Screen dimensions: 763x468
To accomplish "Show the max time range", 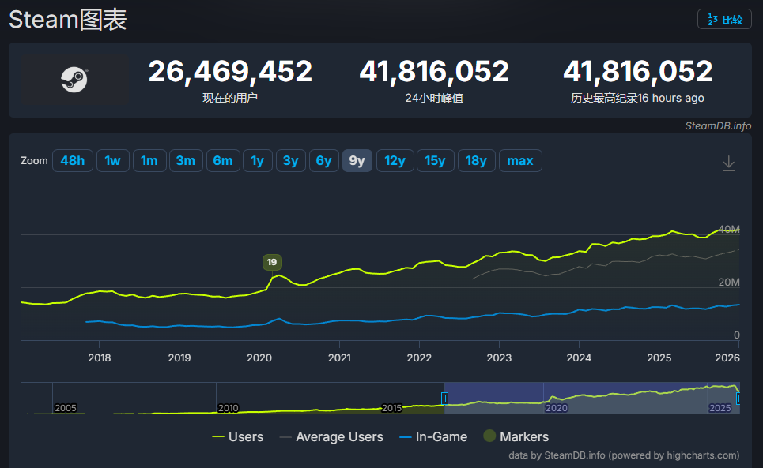I will click(519, 161).
